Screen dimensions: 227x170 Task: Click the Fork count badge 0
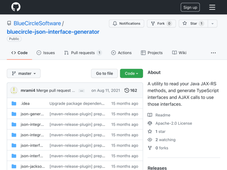coord(169,23)
